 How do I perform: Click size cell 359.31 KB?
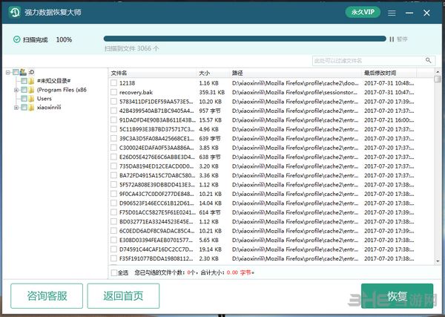click(211, 92)
